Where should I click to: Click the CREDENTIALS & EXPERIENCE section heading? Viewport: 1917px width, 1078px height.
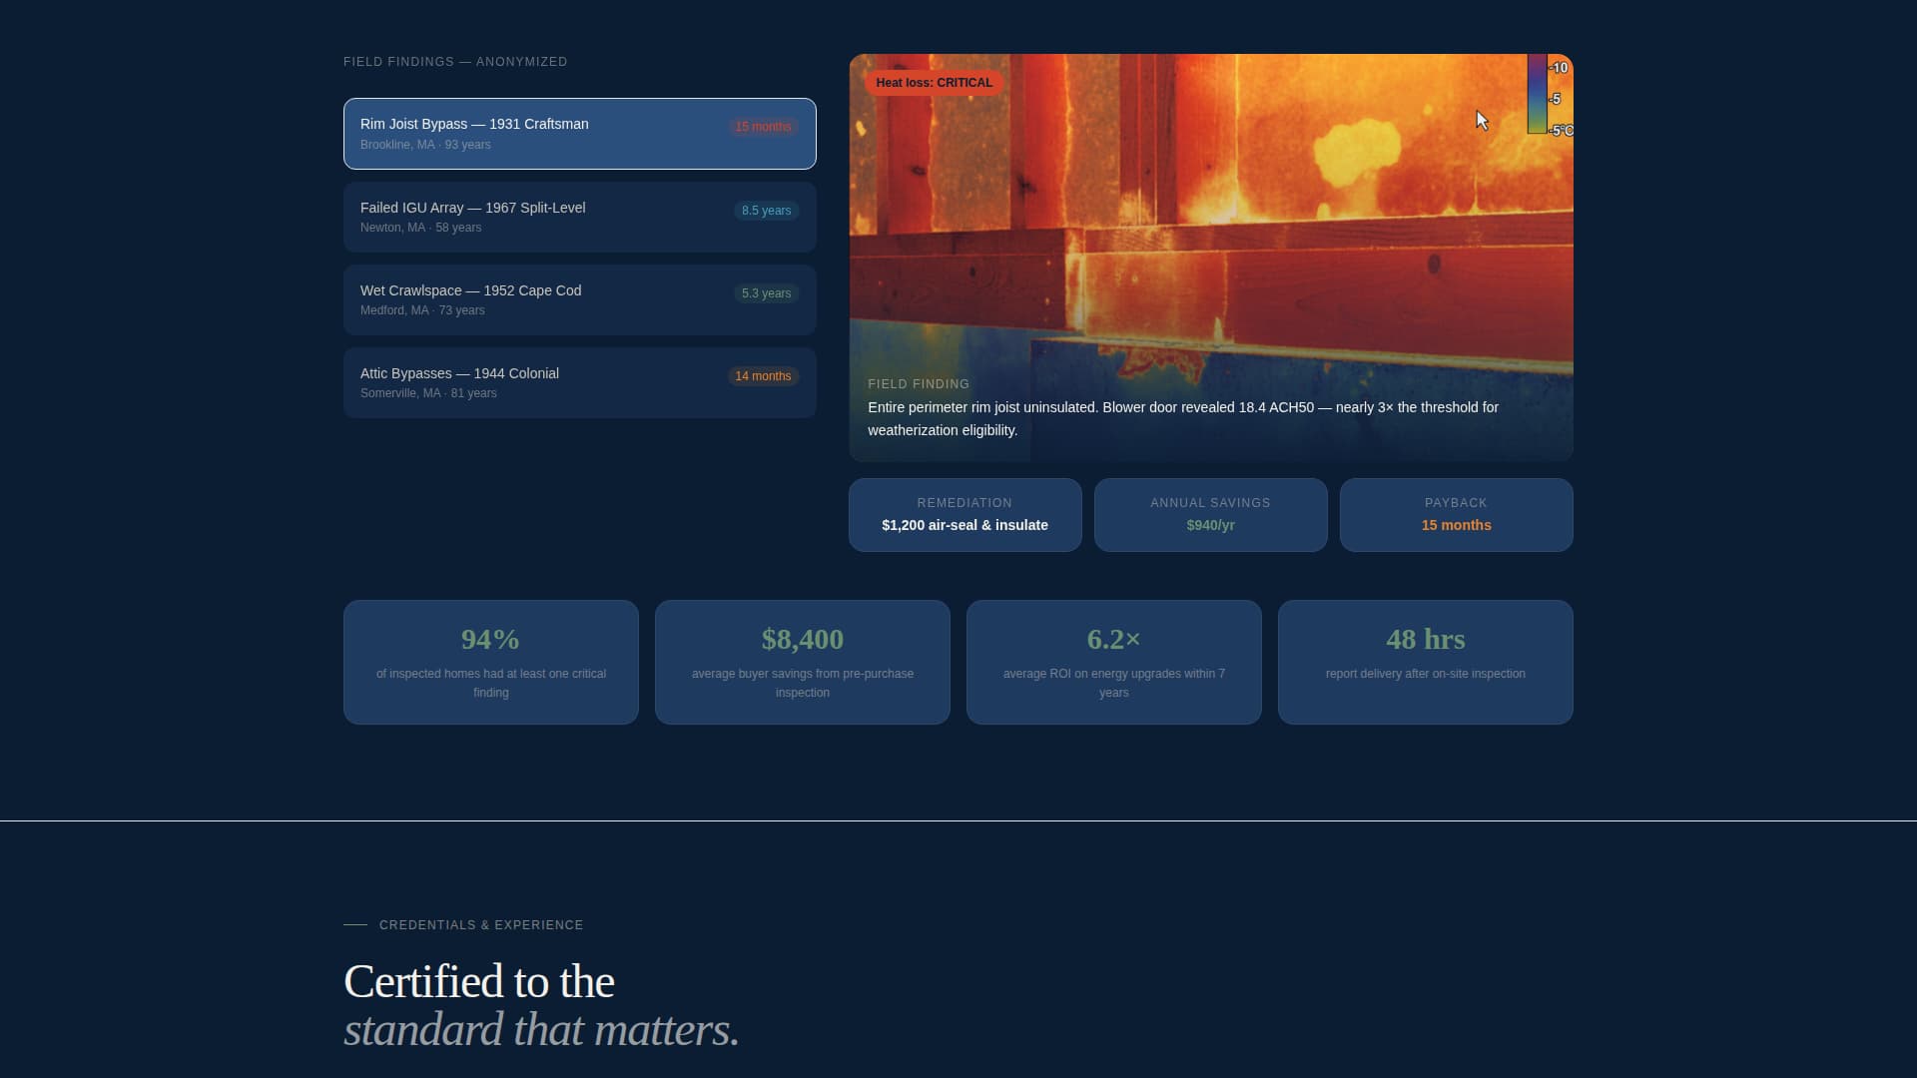click(480, 925)
